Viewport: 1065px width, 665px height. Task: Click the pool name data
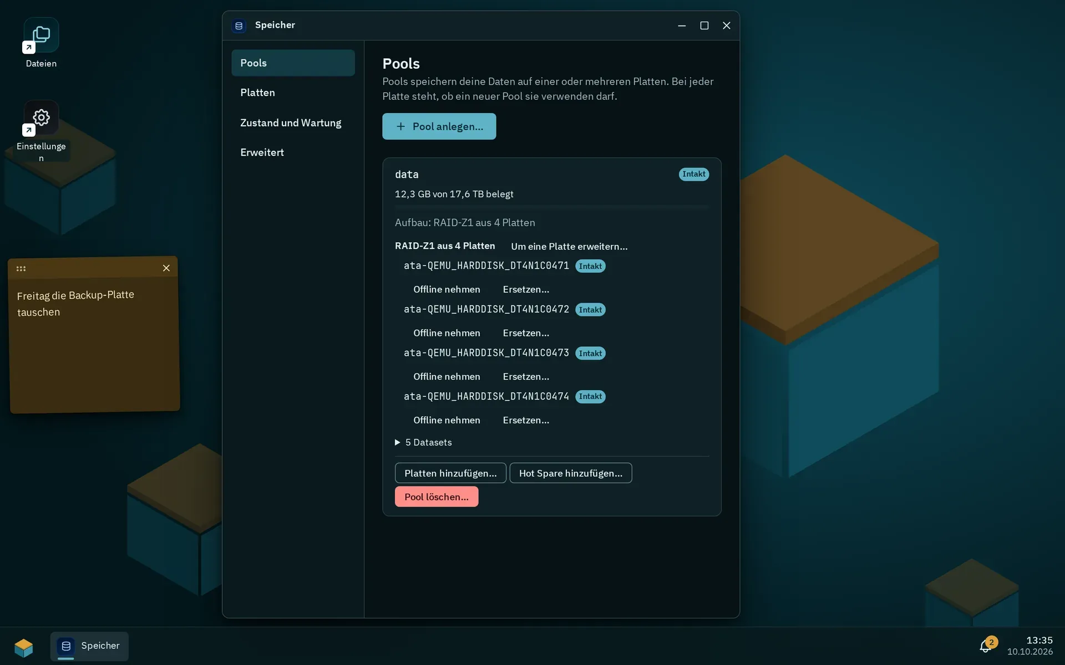(x=407, y=175)
